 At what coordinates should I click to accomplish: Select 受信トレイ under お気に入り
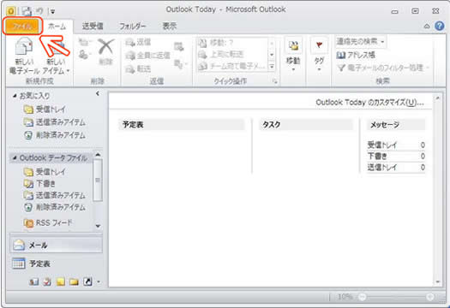point(45,110)
